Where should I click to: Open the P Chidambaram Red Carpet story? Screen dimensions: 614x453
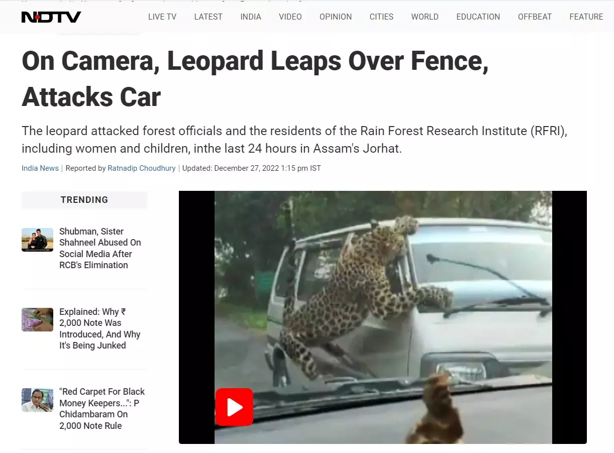[x=102, y=409]
